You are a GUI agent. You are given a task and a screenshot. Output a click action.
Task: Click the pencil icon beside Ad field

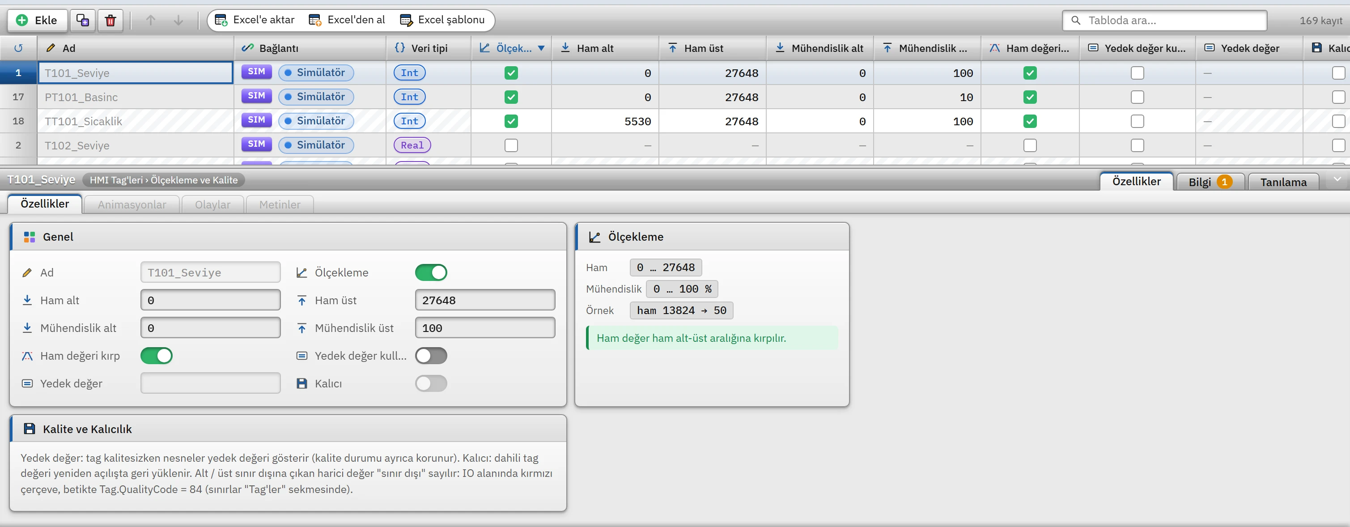pyautogui.click(x=27, y=273)
